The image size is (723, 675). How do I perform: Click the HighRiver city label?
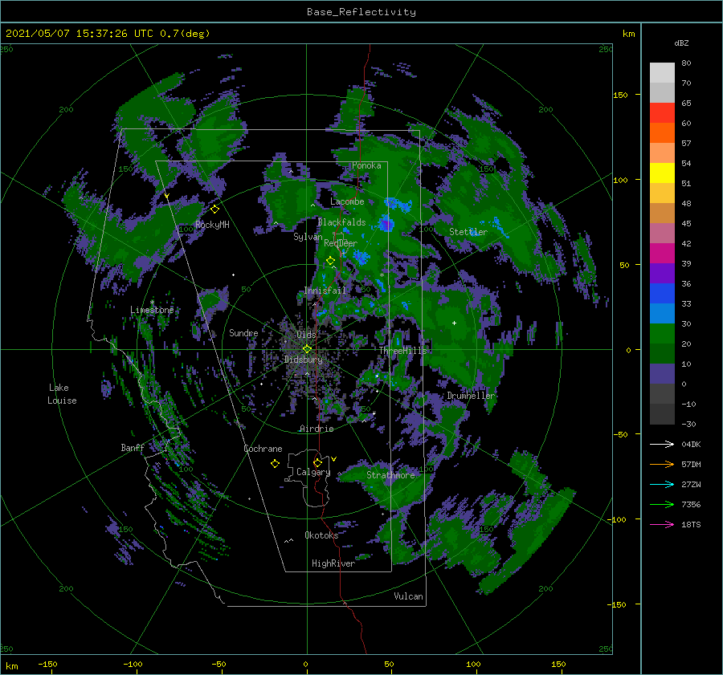pyautogui.click(x=333, y=563)
